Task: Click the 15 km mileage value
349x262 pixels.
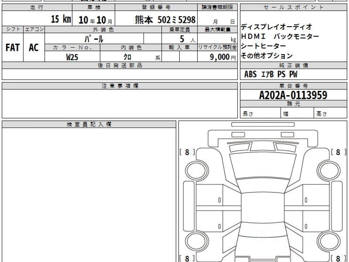Action: (61, 20)
